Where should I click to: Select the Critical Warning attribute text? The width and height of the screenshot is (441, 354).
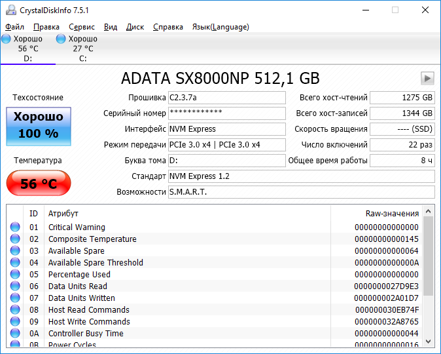(x=77, y=227)
